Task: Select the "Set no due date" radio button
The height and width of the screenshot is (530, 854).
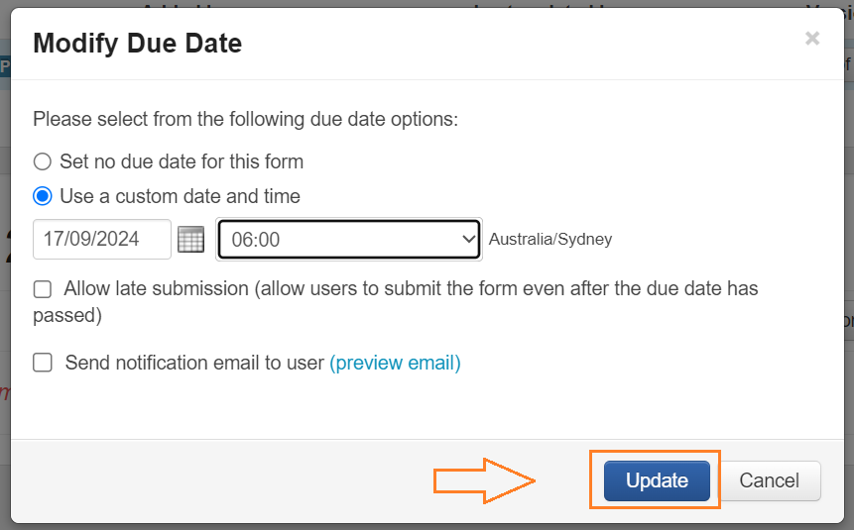Action: pyautogui.click(x=43, y=161)
